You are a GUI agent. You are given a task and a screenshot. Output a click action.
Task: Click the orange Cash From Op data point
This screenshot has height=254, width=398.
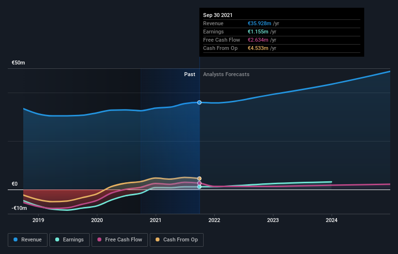tap(199, 179)
